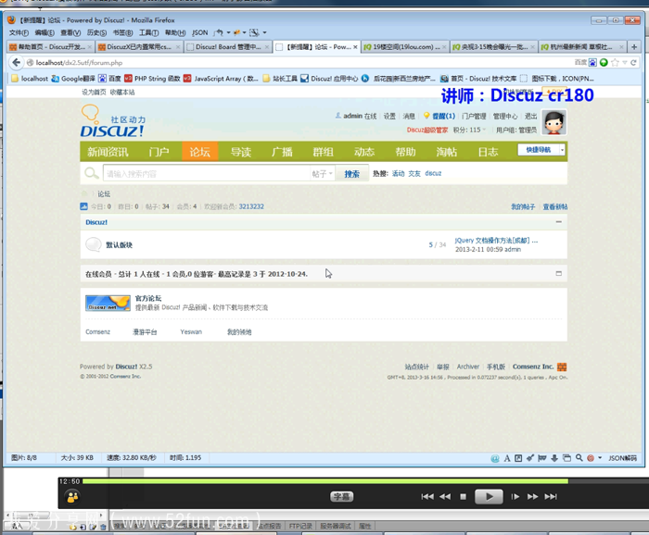Select 导读 in the forum navigation bar
The height and width of the screenshot is (535, 649).
click(x=241, y=152)
